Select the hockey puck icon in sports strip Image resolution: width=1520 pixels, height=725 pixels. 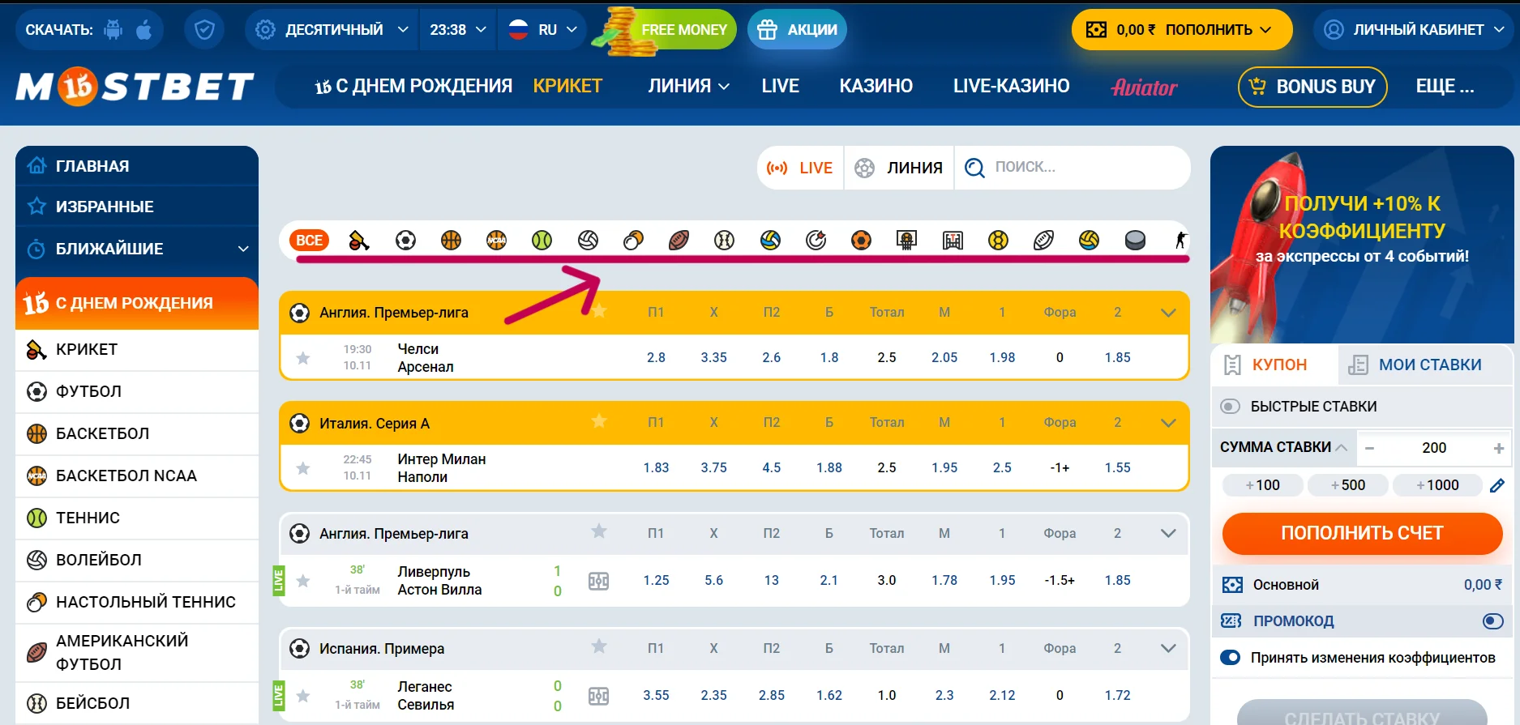(x=1135, y=241)
